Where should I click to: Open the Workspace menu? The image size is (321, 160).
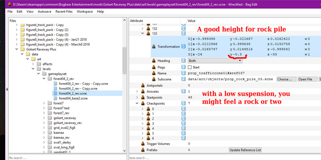click(x=85, y=12)
